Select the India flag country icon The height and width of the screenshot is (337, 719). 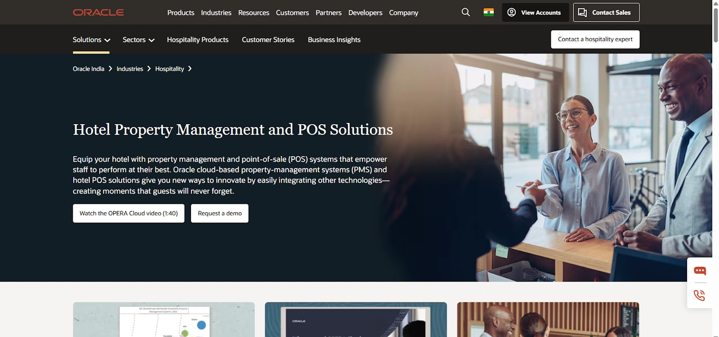tap(488, 12)
